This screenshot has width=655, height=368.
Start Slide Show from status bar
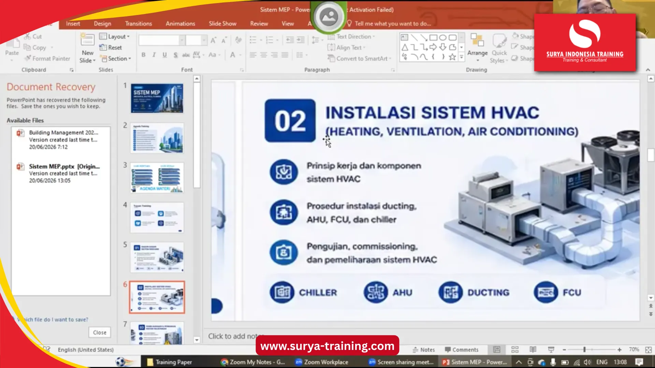[551, 350]
